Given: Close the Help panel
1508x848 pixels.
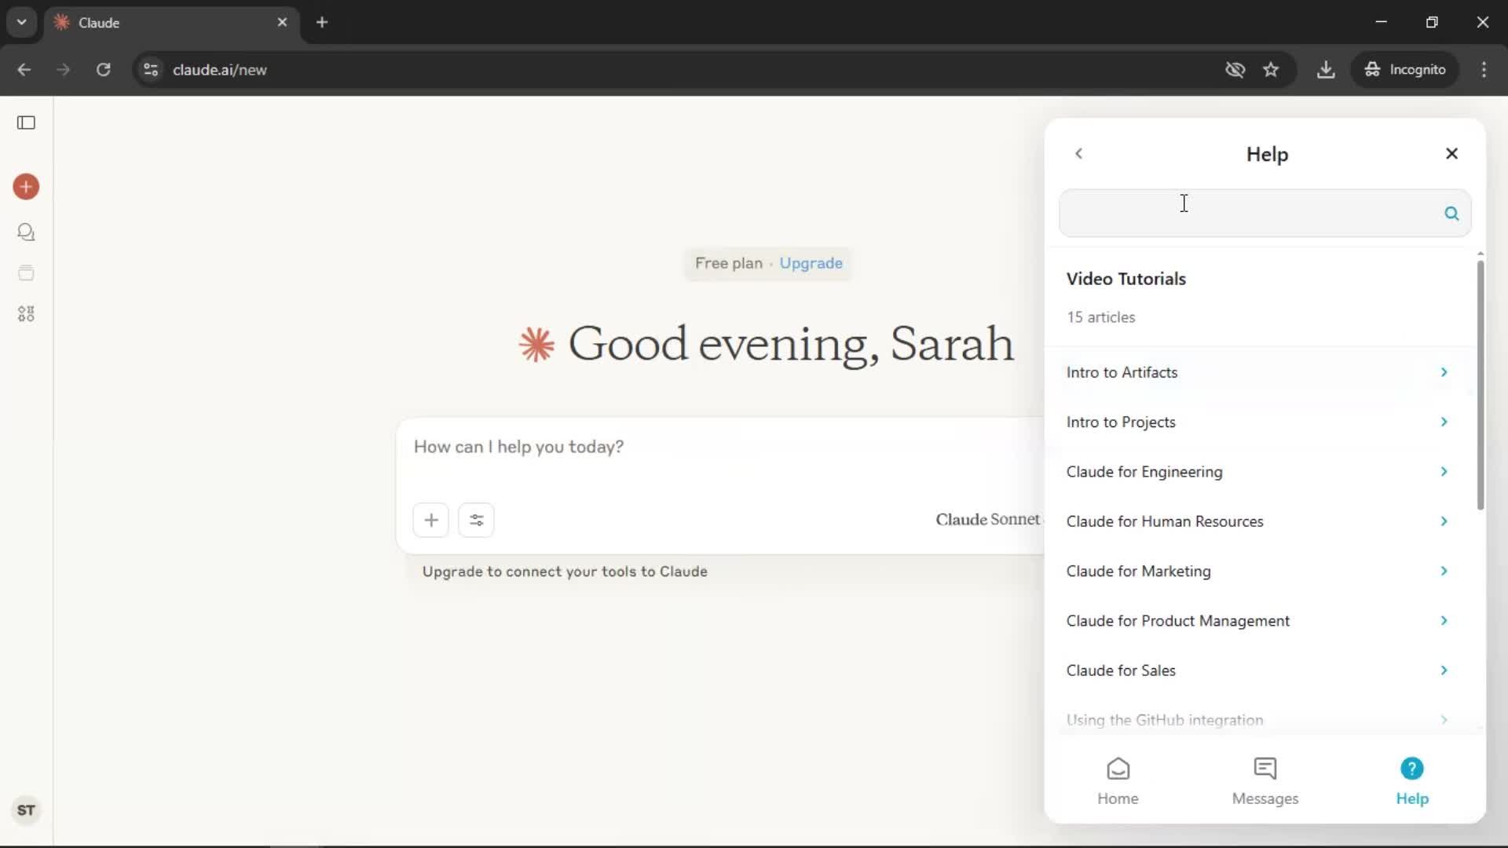Looking at the screenshot, I should [1451, 154].
